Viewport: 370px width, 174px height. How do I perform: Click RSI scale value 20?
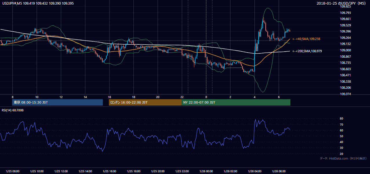pos(341,154)
